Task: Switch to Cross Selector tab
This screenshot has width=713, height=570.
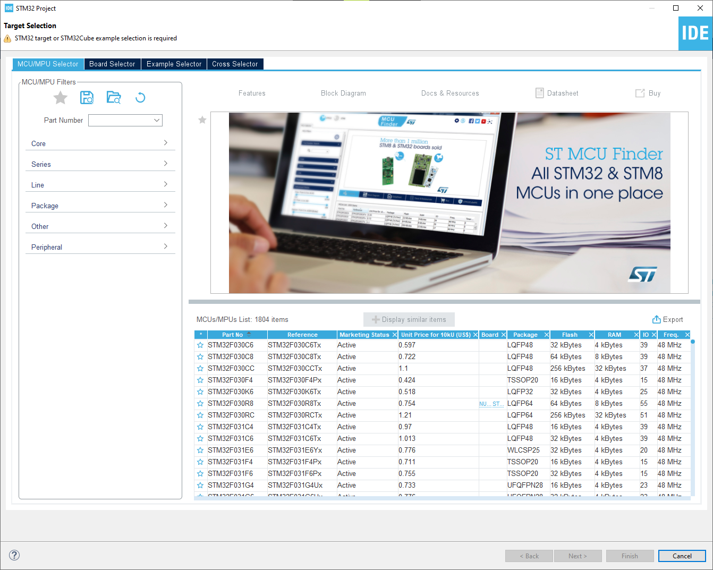Action: click(x=235, y=64)
